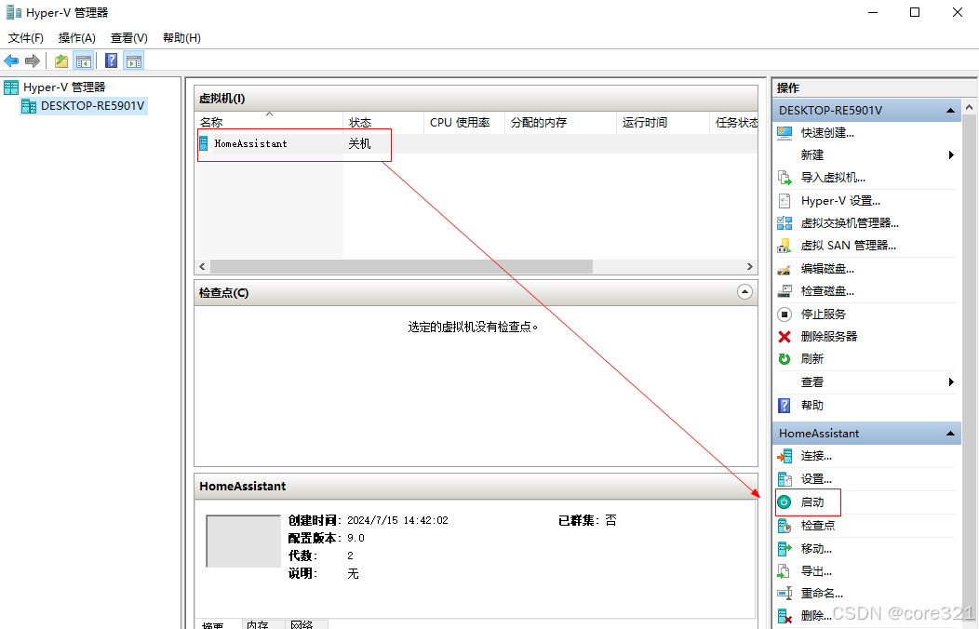979x629 pixels.
Task: Click the 启动 action label
Action: [812, 502]
